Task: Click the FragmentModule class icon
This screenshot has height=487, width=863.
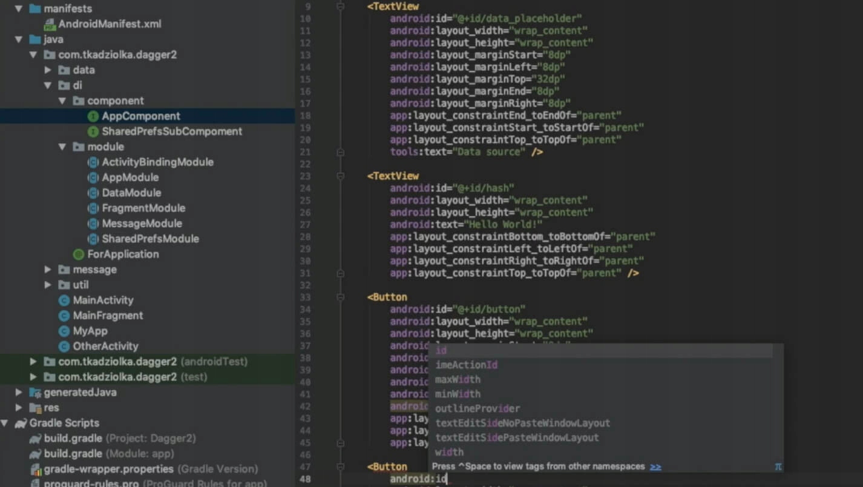Action: click(93, 208)
